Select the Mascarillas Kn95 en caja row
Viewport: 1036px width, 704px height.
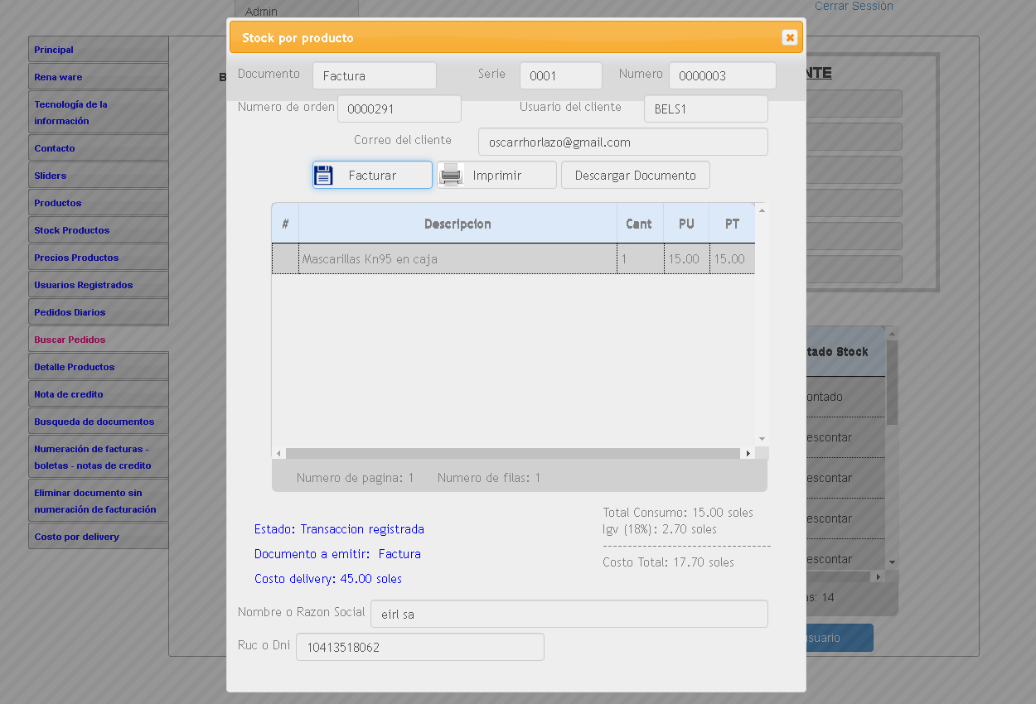coord(457,258)
